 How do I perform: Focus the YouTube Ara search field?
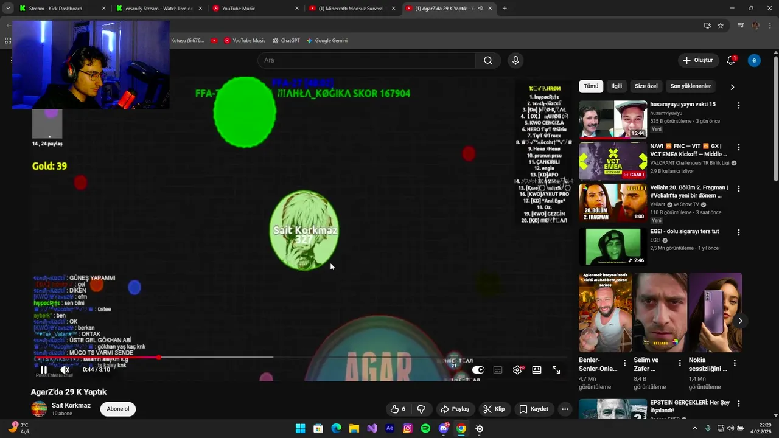[x=366, y=60]
